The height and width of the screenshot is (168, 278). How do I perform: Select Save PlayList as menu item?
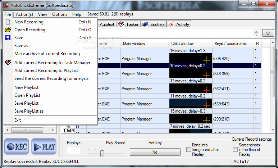coord(50,111)
